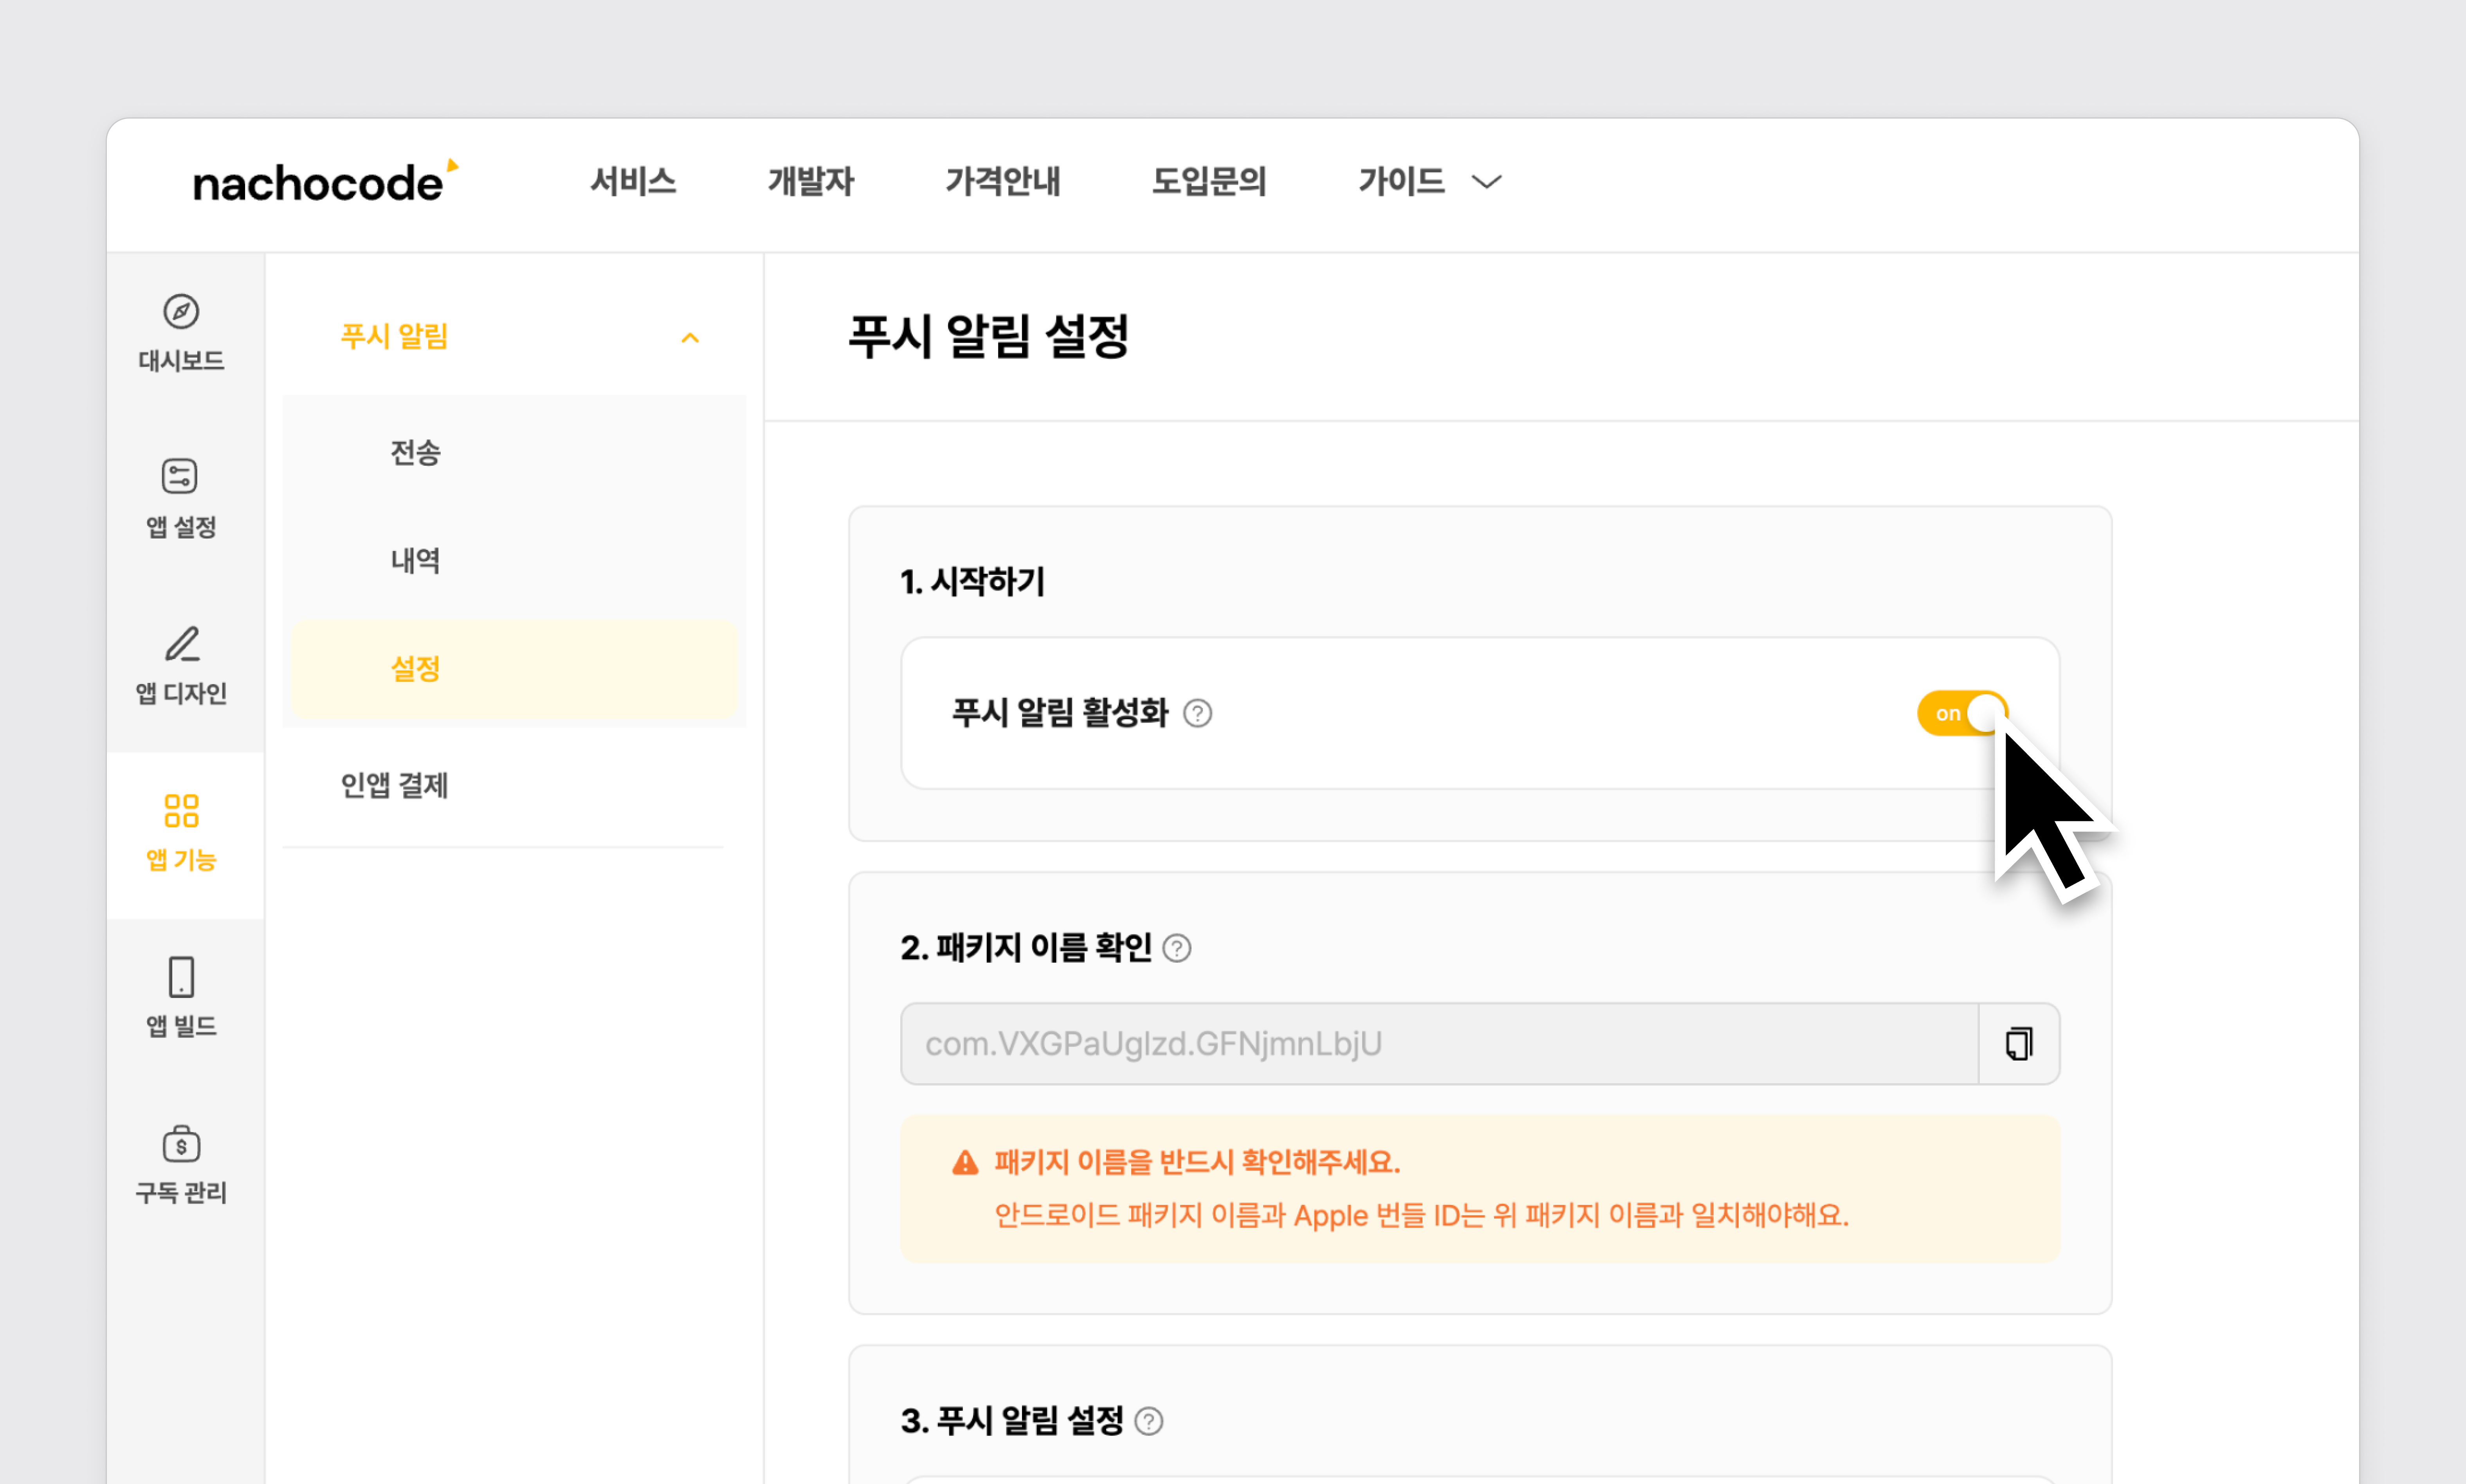Open the 앱 빌드 phone icon
2466x1484 pixels.
(x=181, y=977)
